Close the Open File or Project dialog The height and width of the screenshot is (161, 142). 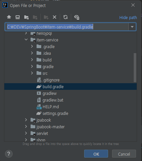point(133,5)
